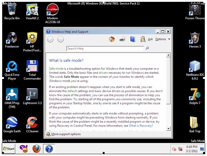The width and height of the screenshot is (207, 156).
Task: Click the Print icon in Help toolbar
Action: (122, 39)
